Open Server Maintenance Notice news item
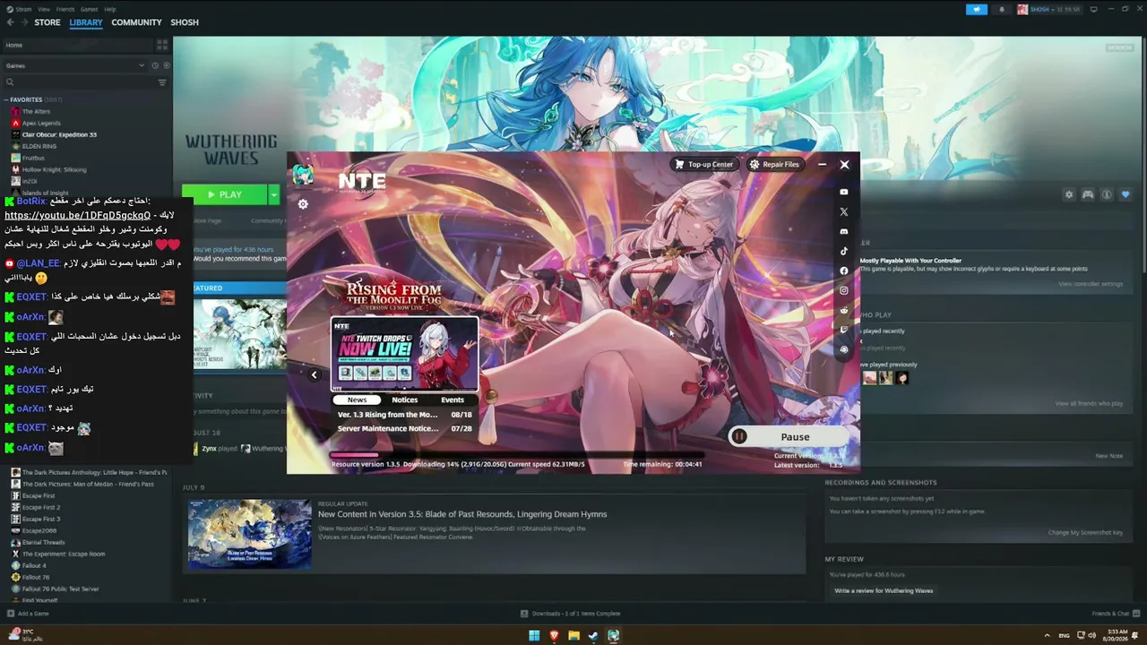Image resolution: width=1147 pixels, height=645 pixels. click(404, 428)
